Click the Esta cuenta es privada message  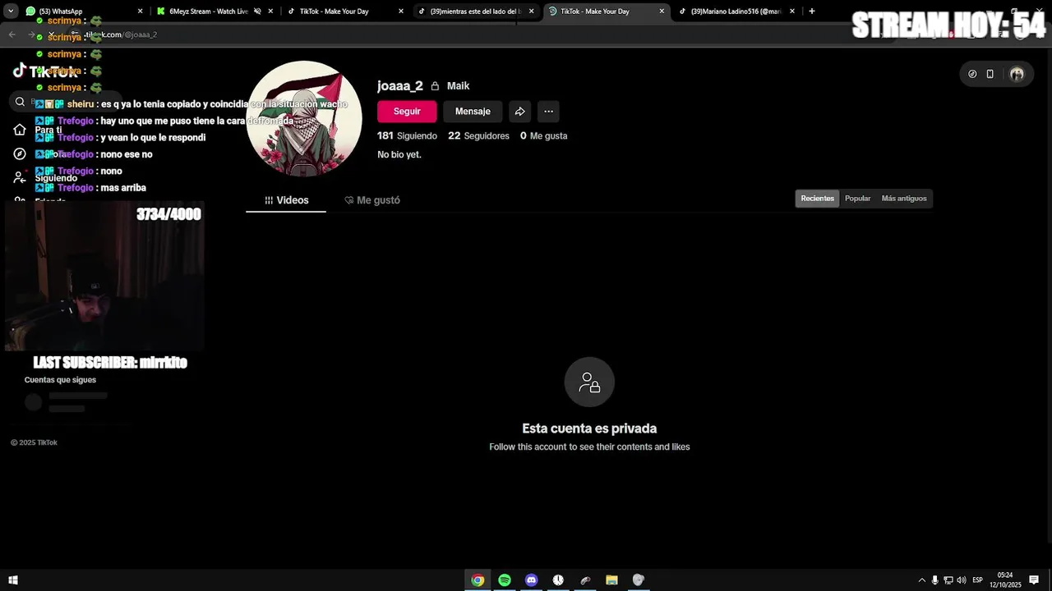click(x=589, y=428)
